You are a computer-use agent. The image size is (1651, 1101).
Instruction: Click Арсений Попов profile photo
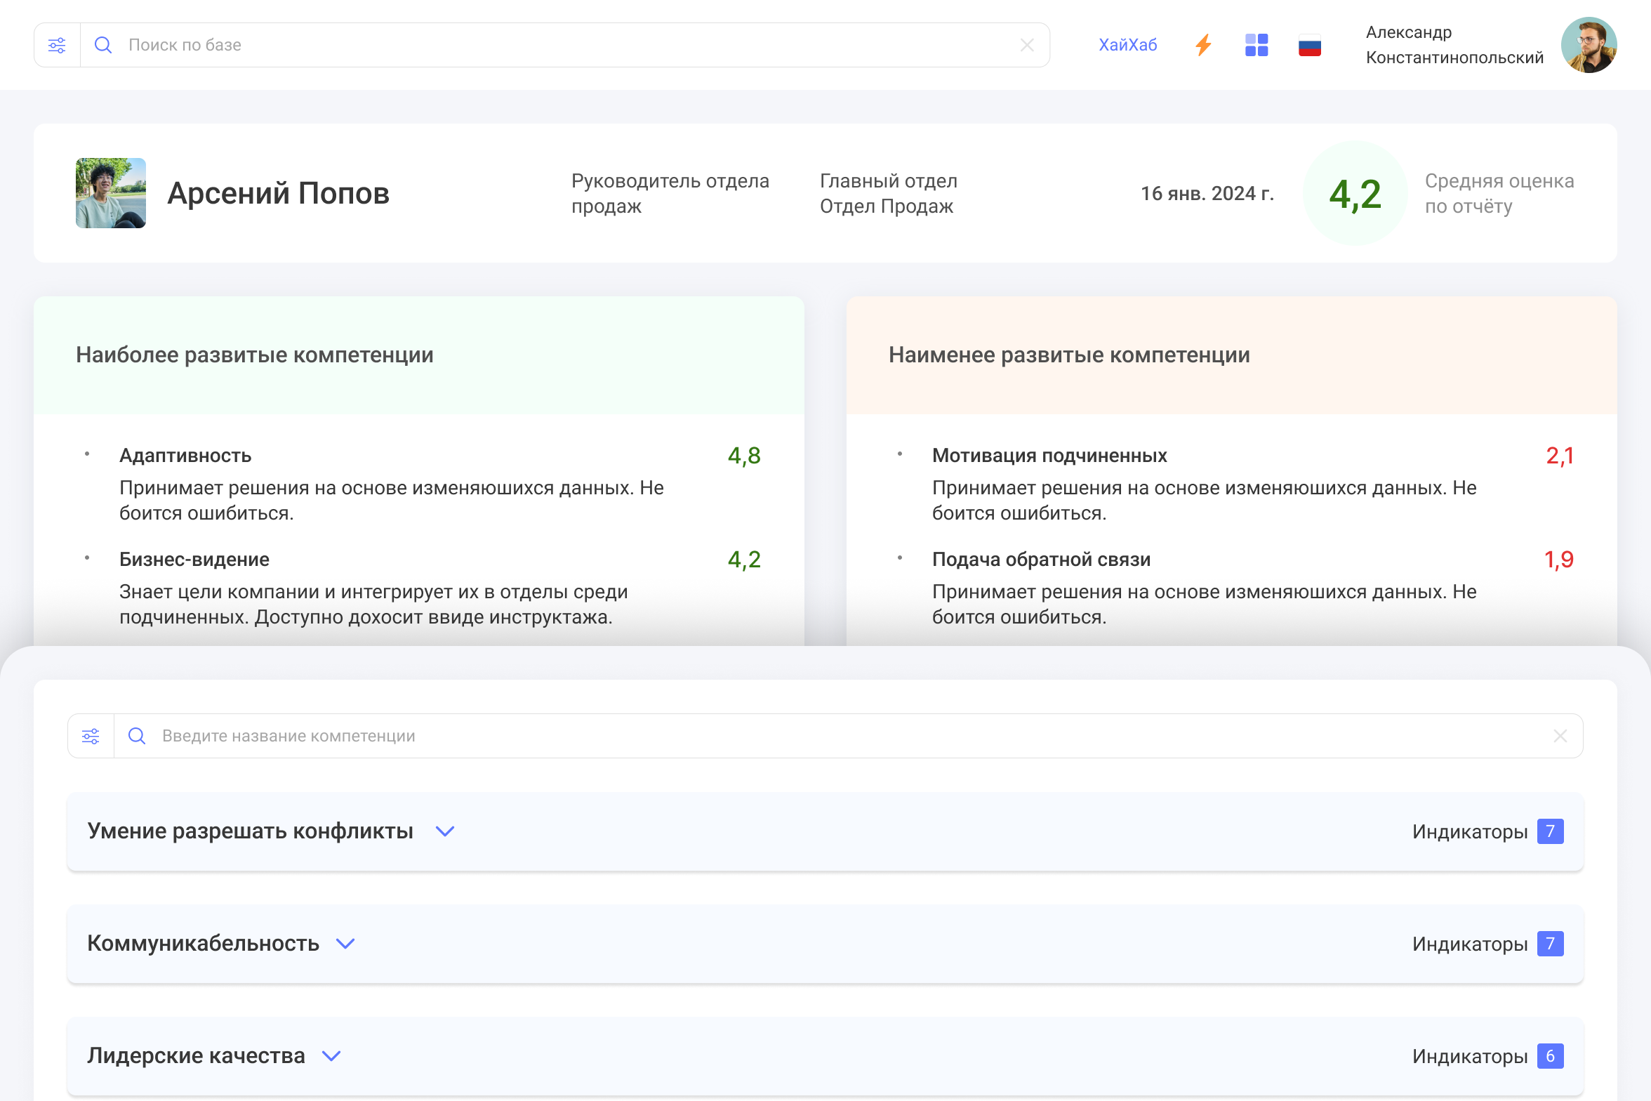pos(111,193)
